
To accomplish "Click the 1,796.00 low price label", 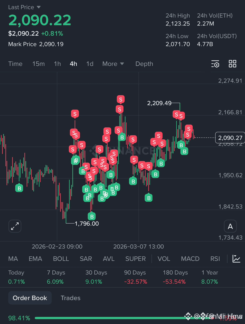I will (x=87, y=224).
